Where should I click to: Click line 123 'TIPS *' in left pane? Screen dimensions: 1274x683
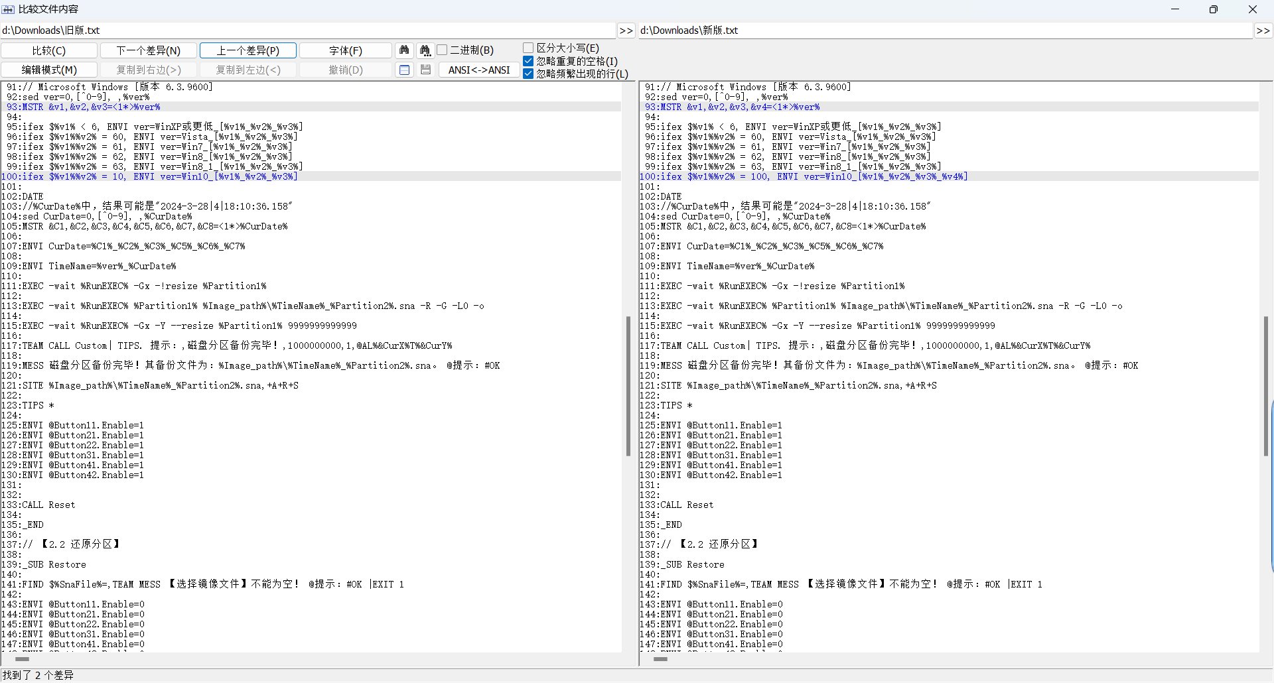28,405
